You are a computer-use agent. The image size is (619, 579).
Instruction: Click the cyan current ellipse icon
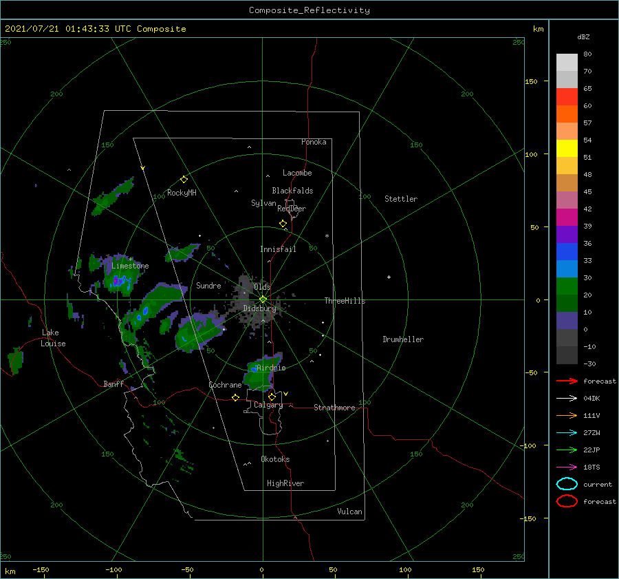pos(567,484)
